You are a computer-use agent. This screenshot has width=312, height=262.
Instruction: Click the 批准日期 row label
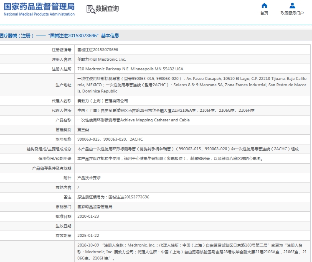63,216
